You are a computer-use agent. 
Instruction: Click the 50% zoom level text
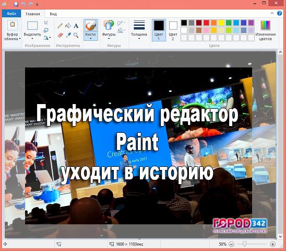point(222,244)
